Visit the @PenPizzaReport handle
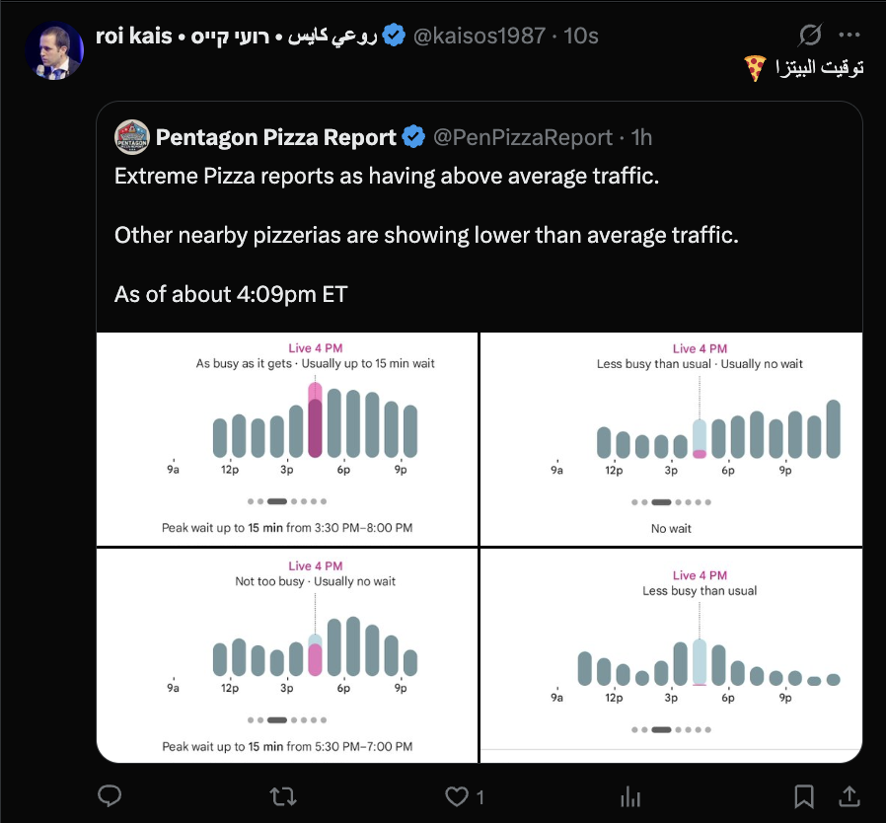Image resolution: width=886 pixels, height=823 pixels. 523,137
